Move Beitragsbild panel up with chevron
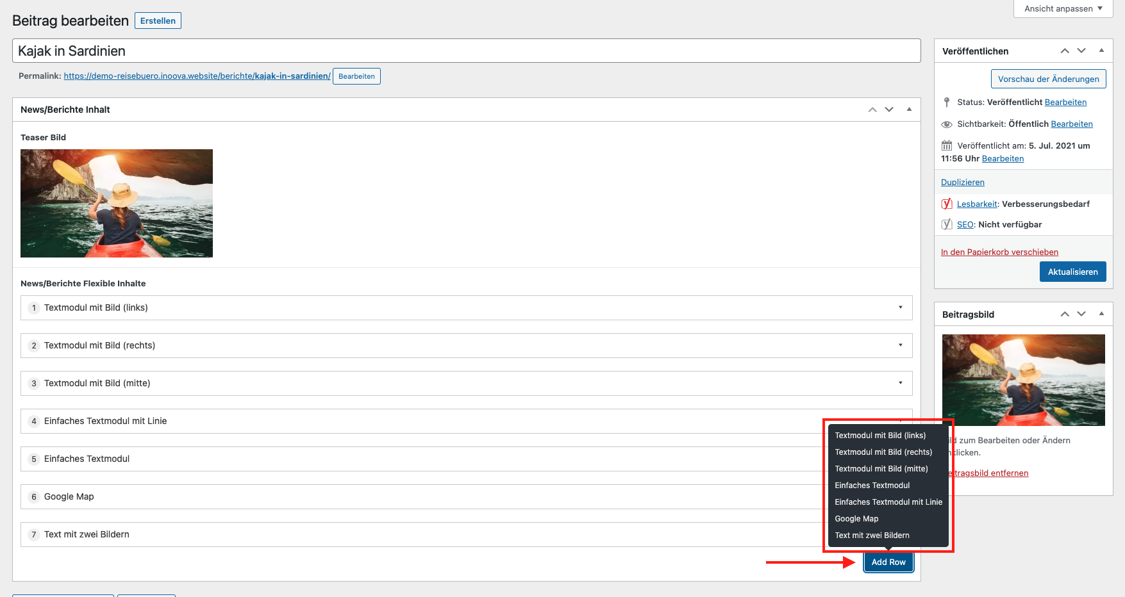The image size is (1125, 597). [x=1065, y=314]
